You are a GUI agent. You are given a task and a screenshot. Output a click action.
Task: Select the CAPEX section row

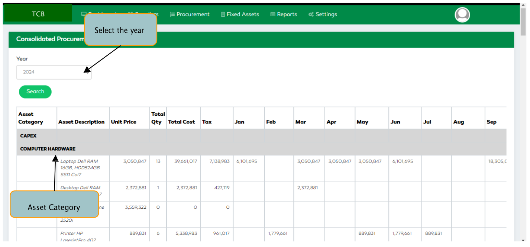(28, 136)
